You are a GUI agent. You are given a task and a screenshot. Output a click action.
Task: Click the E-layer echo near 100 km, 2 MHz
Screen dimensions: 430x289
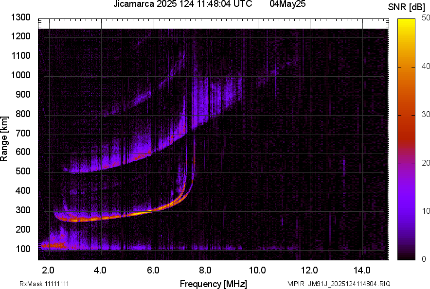pyautogui.click(x=54, y=245)
